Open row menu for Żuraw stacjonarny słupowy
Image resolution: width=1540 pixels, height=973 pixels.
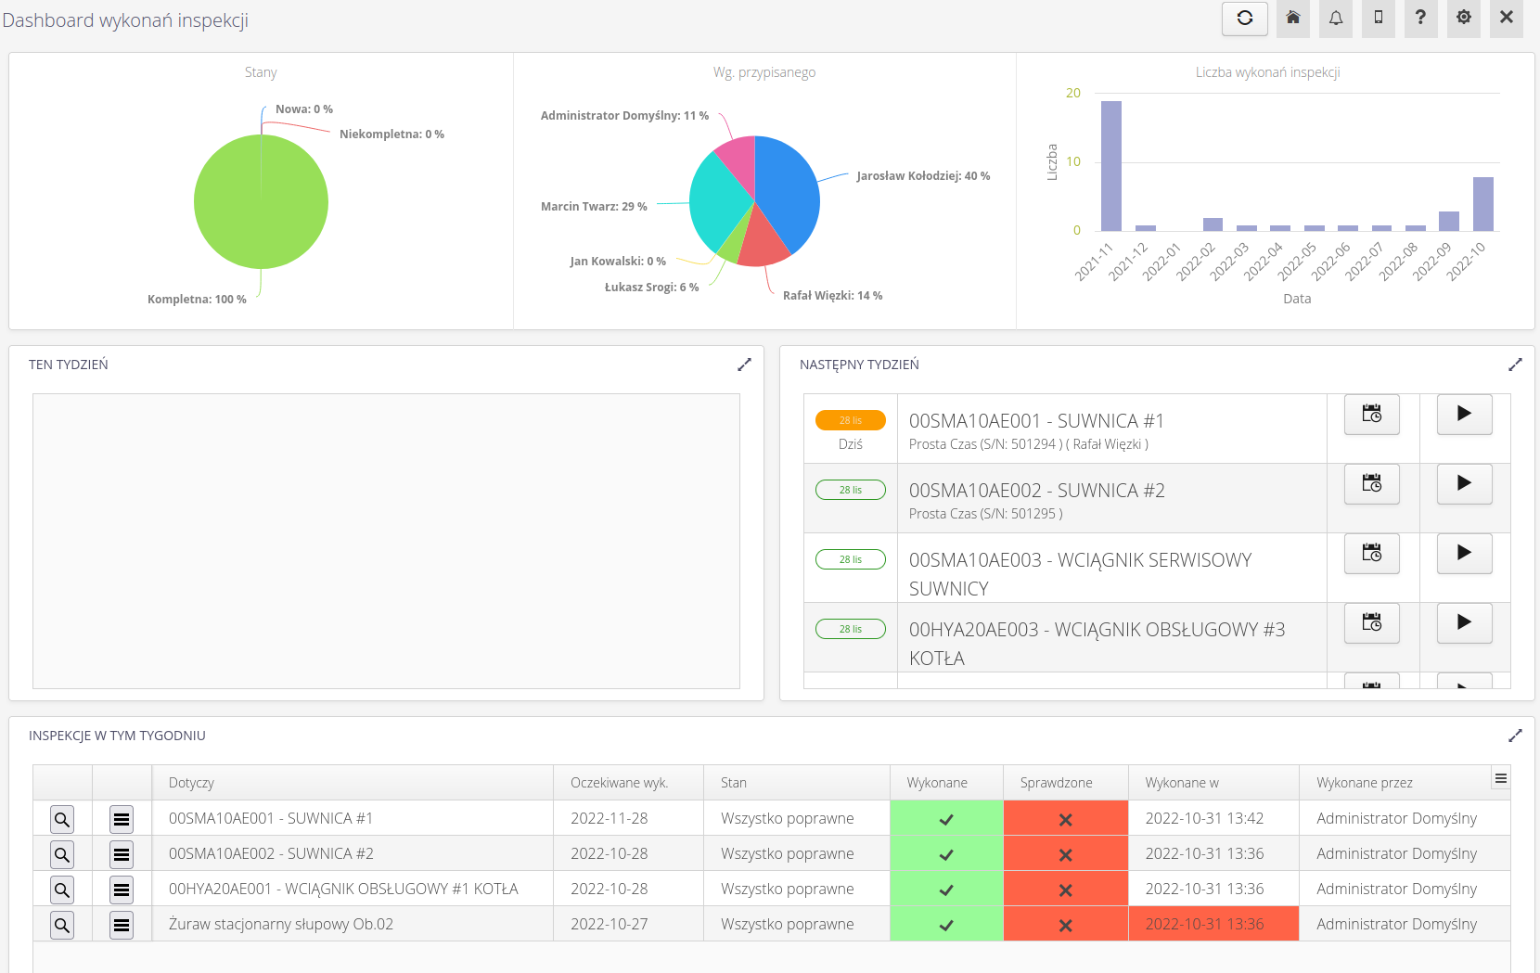point(122,925)
